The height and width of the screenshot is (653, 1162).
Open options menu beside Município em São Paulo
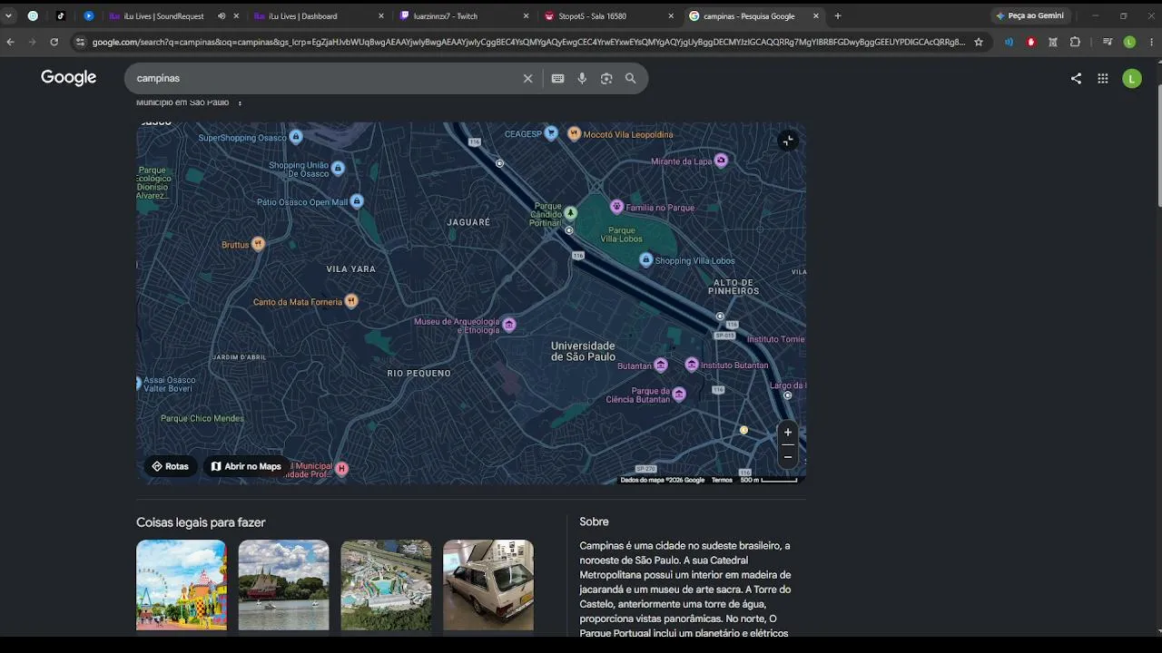click(240, 103)
